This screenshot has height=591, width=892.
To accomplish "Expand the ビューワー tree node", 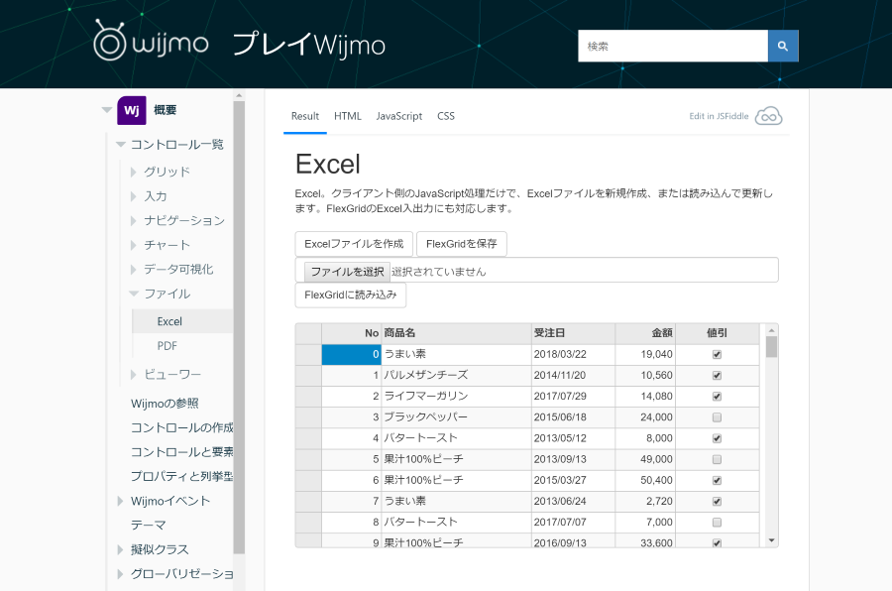I will [x=133, y=375].
